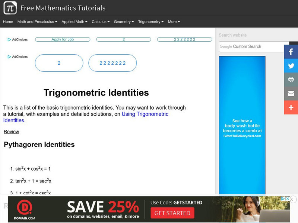Click the Apply for Job ad button
Viewport: 298px width, 223px height.
click(63, 39)
